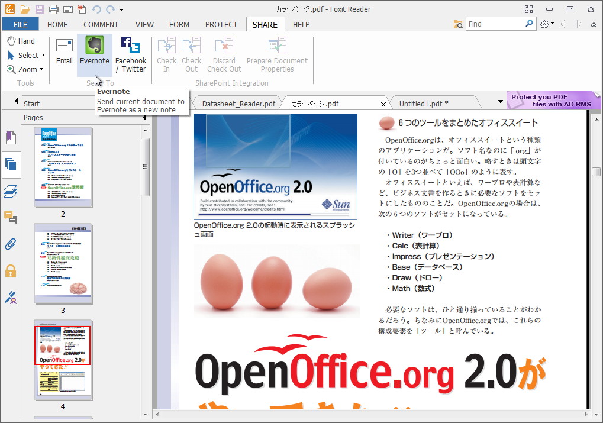Toggle the Comments panel
Screen dimensions: 603x423
pyautogui.click(x=11, y=217)
